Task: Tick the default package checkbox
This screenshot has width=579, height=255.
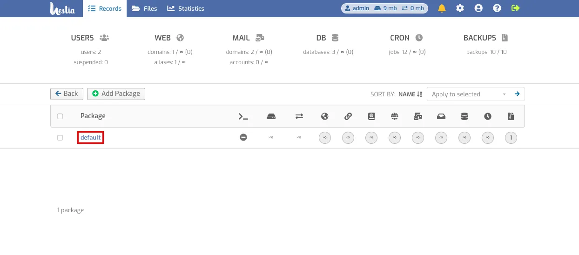Action: pyautogui.click(x=60, y=138)
